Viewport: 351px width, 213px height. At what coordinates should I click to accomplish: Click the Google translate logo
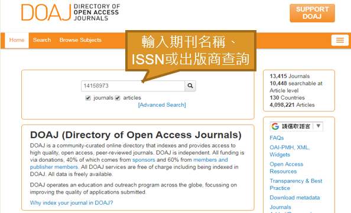click(275, 126)
